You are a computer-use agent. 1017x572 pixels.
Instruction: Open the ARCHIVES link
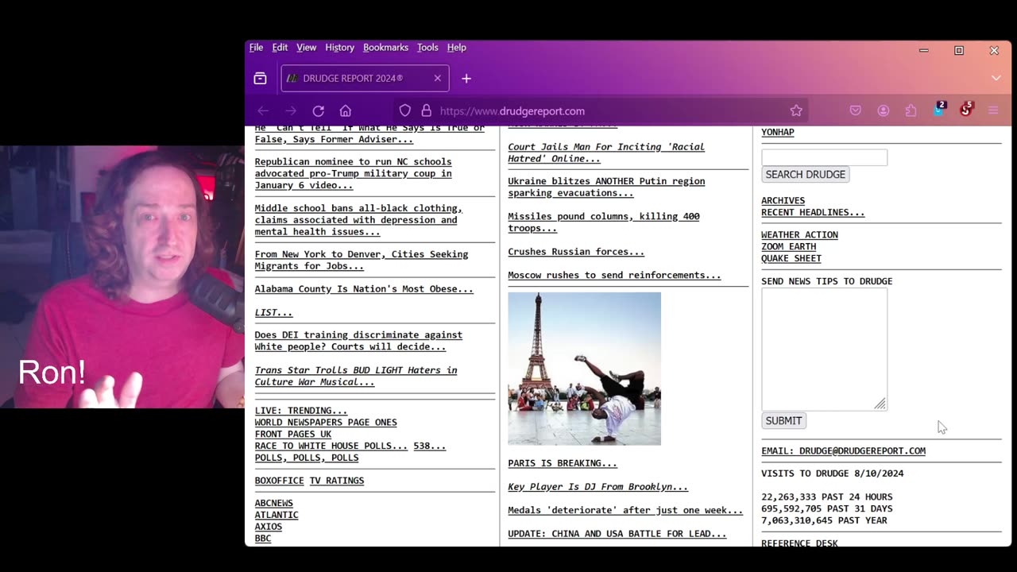[x=783, y=201]
